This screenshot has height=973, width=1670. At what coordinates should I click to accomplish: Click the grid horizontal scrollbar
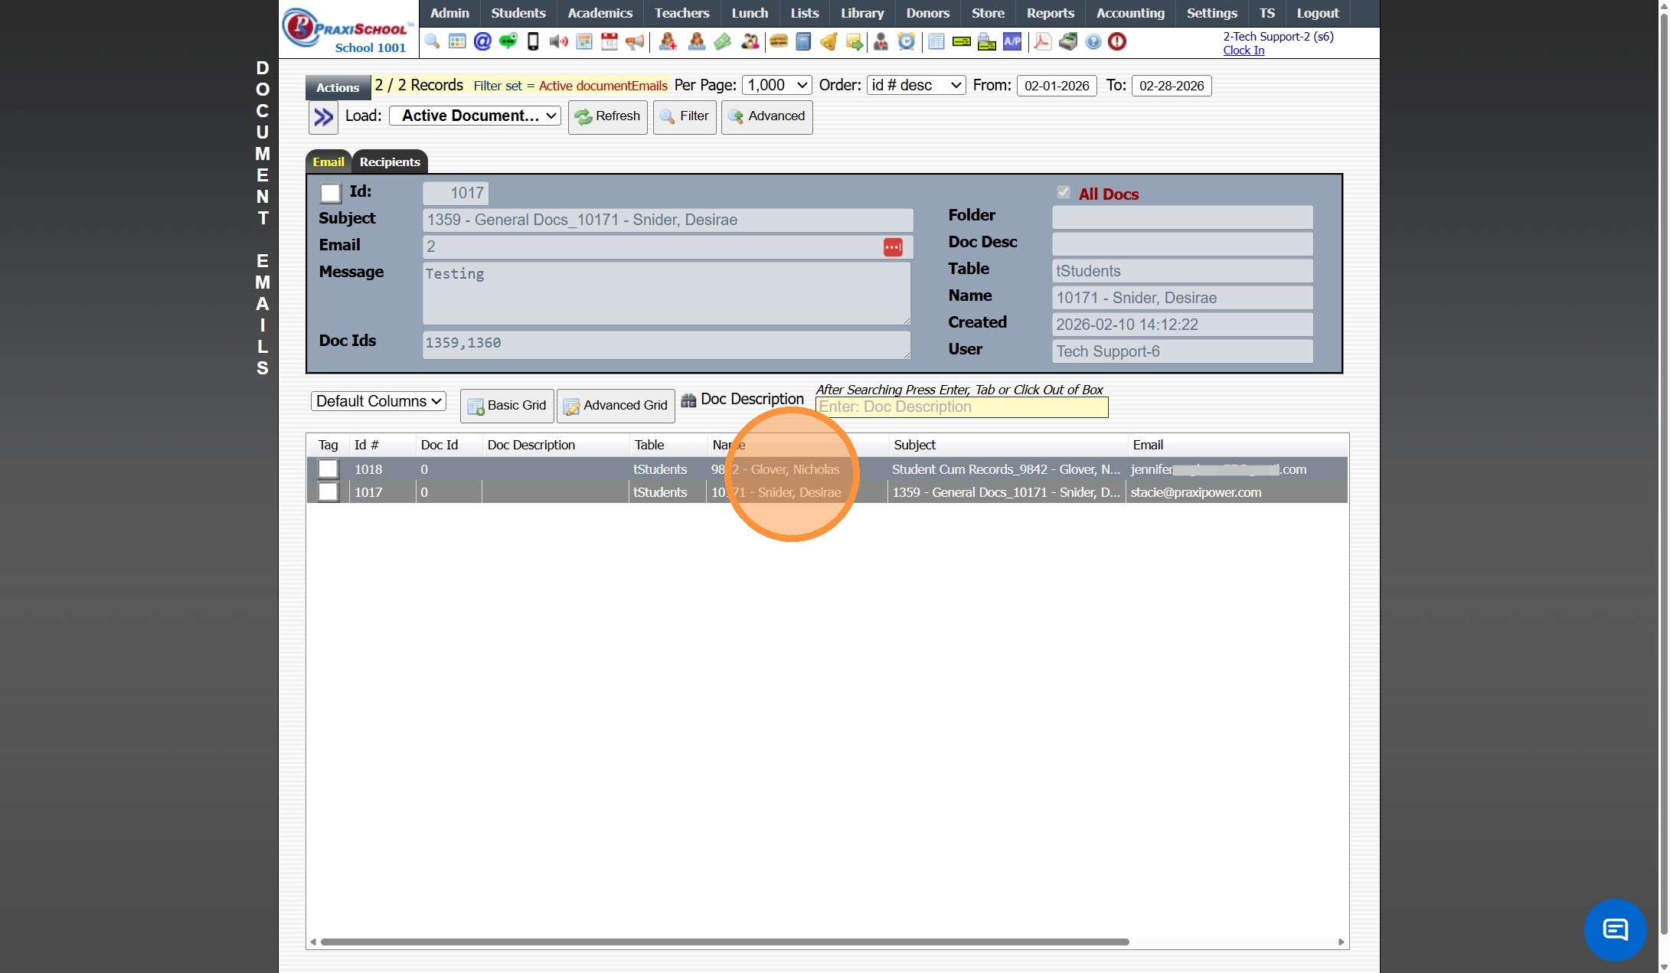(724, 942)
